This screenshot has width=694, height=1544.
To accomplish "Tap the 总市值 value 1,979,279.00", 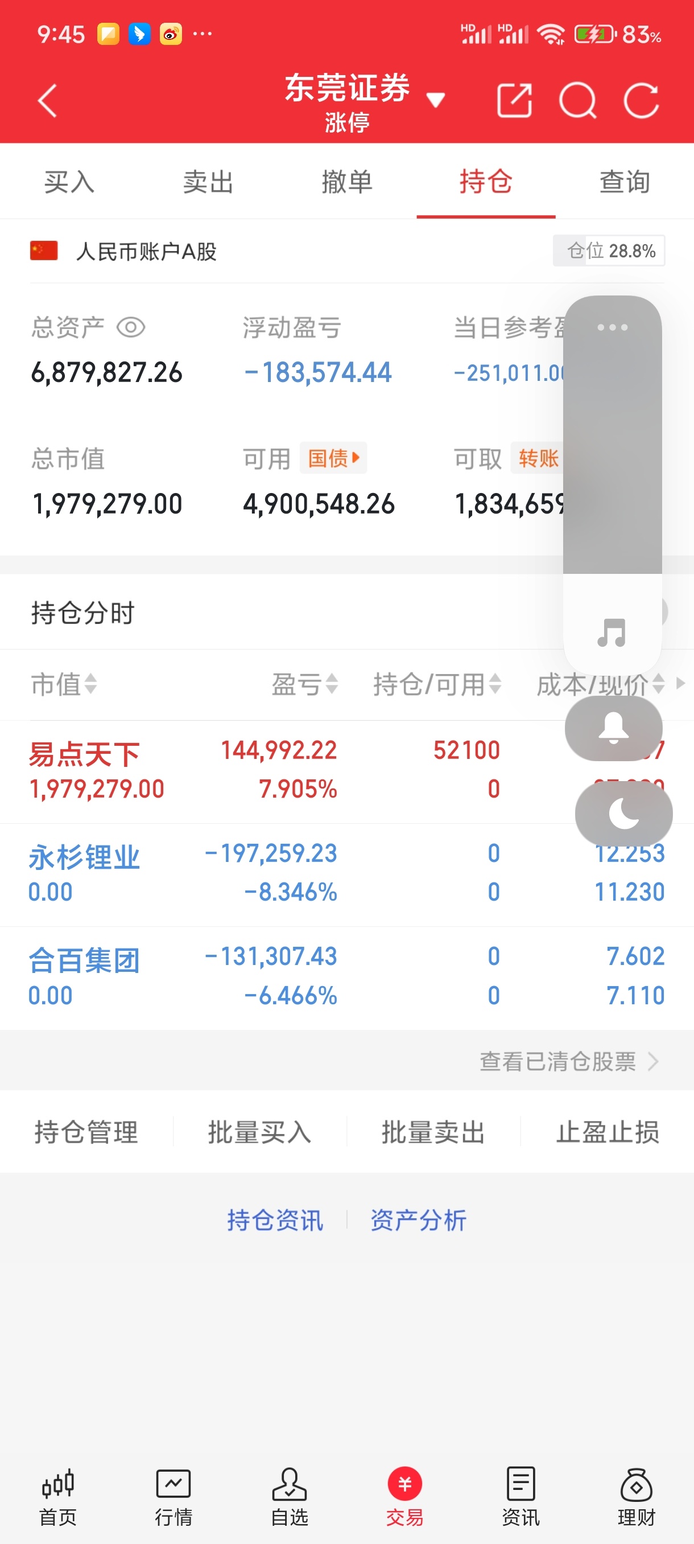I will tap(106, 503).
